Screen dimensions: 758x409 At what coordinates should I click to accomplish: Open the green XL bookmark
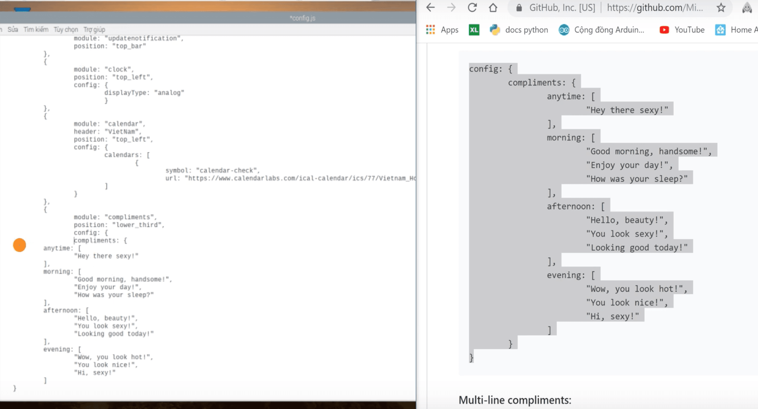474,30
